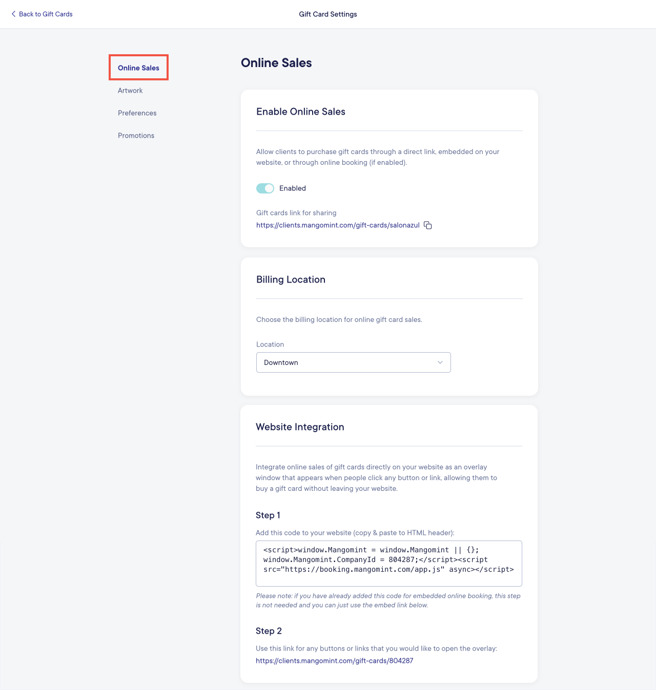This screenshot has height=690, width=656.
Task: Click the Billing Location heading
Action: tap(291, 279)
